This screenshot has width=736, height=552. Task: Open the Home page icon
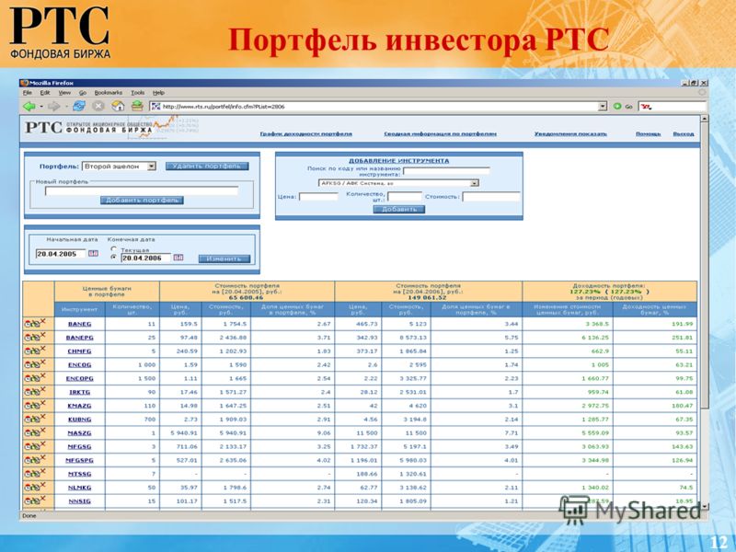[x=118, y=107]
